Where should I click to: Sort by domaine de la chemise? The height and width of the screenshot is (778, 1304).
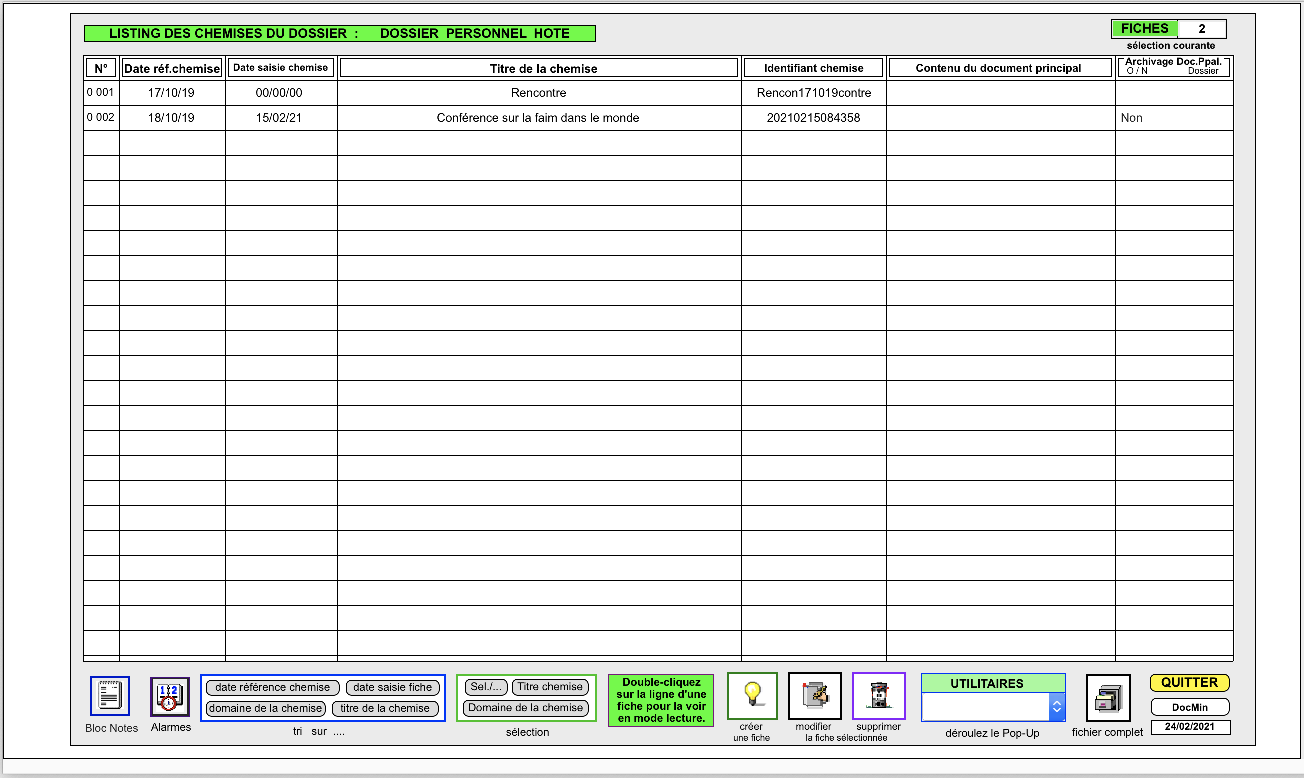[265, 708]
